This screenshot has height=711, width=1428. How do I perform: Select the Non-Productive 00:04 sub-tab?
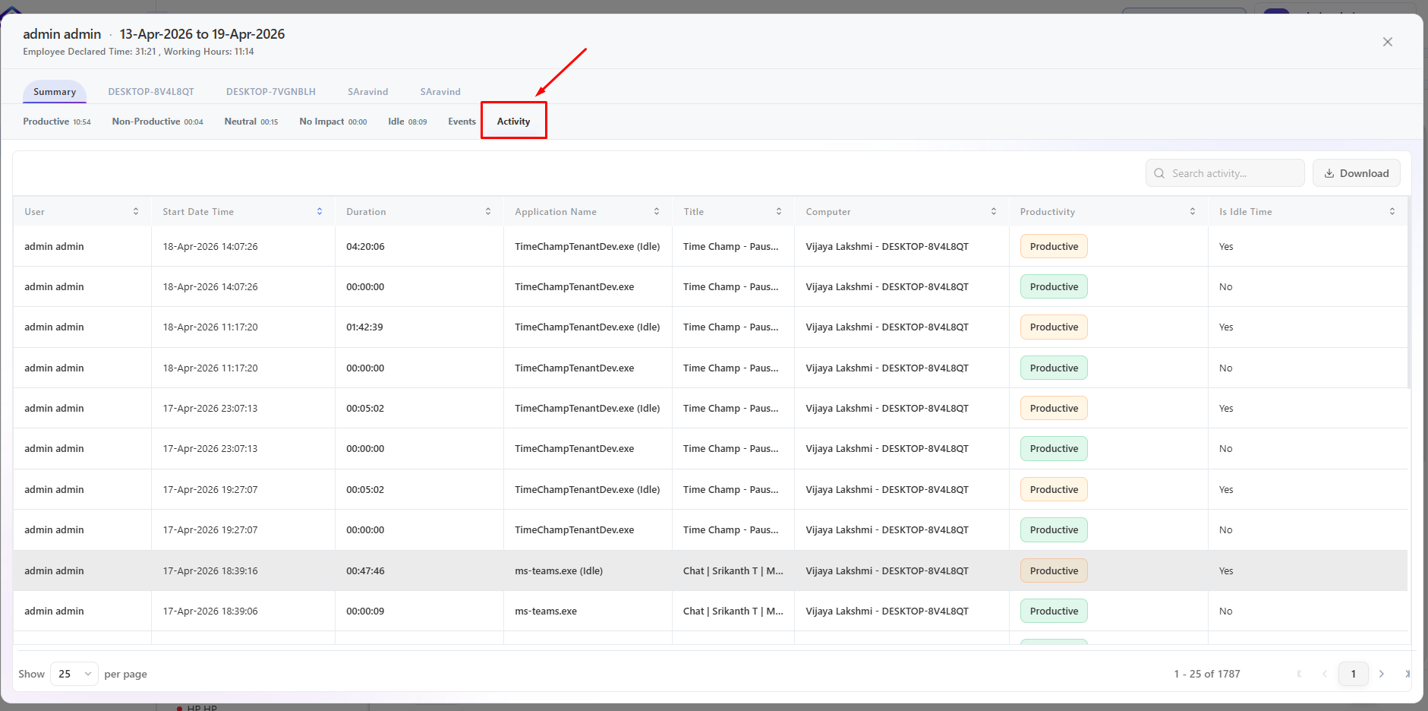click(158, 122)
